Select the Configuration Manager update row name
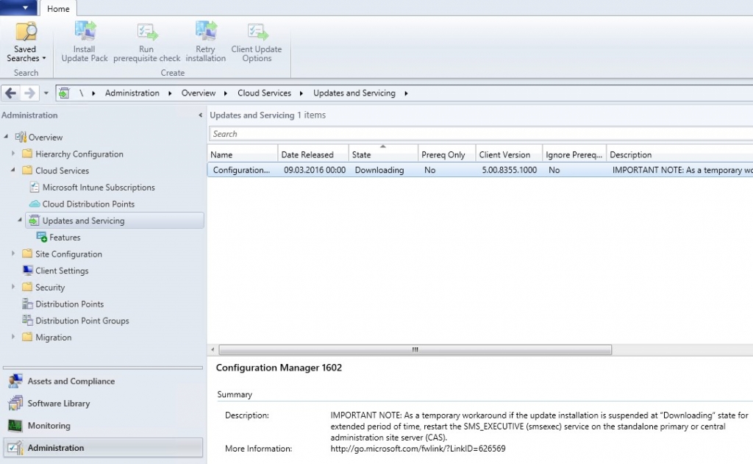Screen dimensions: 753x464 241,170
